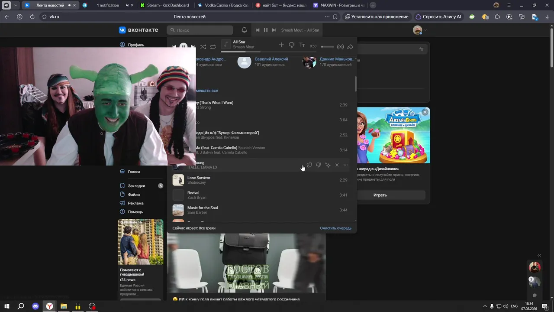
Task: Click Спросить Алису AI button
Action: (x=438, y=17)
